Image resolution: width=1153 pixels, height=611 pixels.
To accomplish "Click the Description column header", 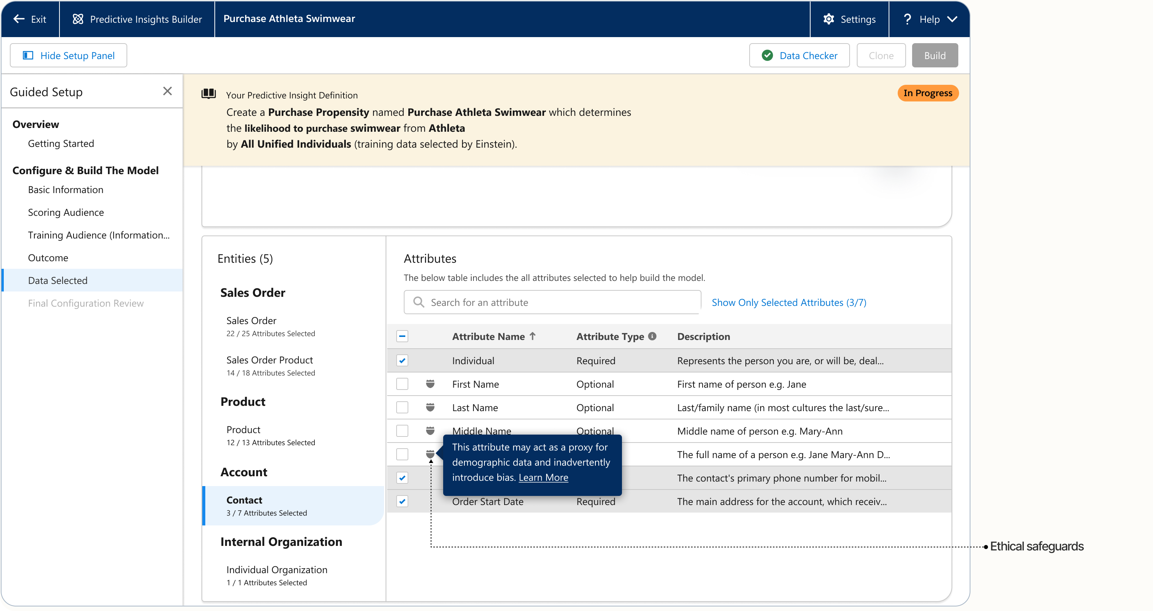I will tap(703, 337).
